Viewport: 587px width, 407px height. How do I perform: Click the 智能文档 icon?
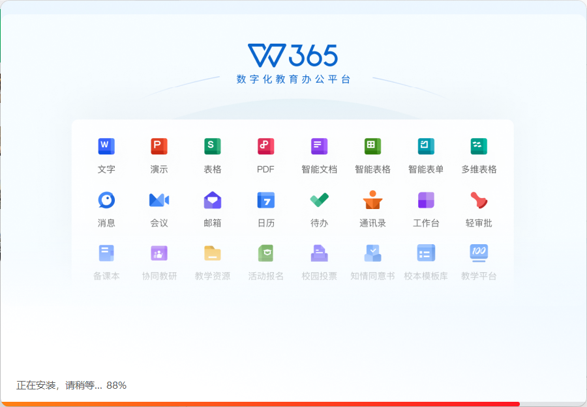click(x=319, y=146)
